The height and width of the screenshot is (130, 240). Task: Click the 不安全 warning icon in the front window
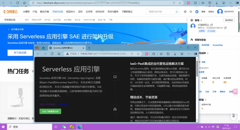pos(67,54)
